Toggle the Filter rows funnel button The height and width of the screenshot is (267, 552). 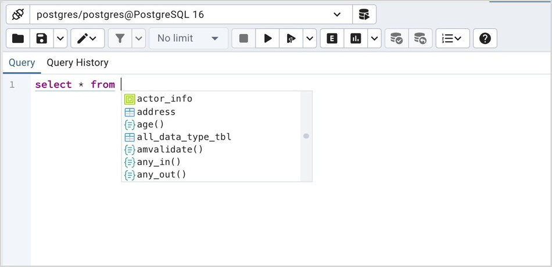[120, 38]
